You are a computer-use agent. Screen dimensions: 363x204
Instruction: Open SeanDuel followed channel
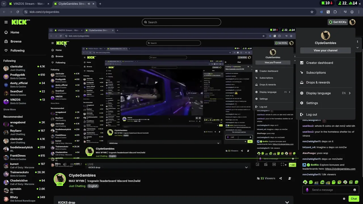(x=24, y=93)
